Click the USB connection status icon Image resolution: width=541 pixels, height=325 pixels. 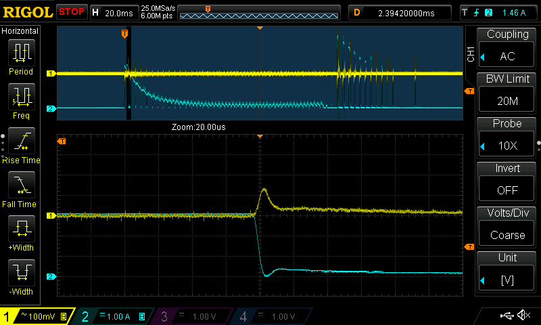point(506,316)
